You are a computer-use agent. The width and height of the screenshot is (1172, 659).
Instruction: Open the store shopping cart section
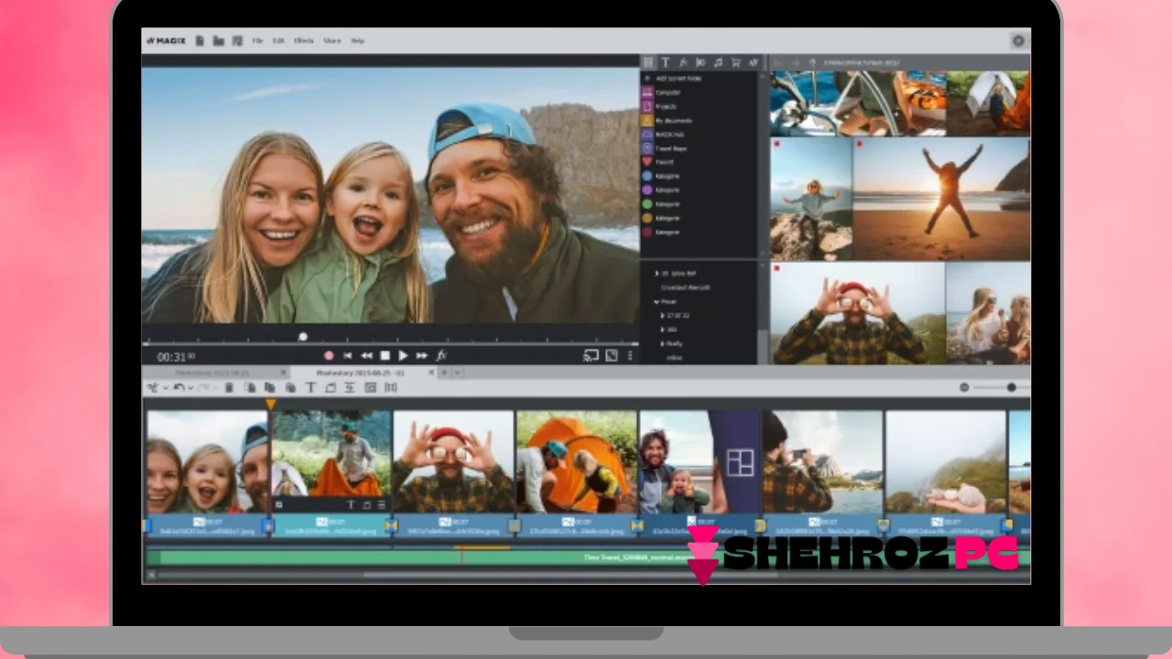(x=735, y=62)
